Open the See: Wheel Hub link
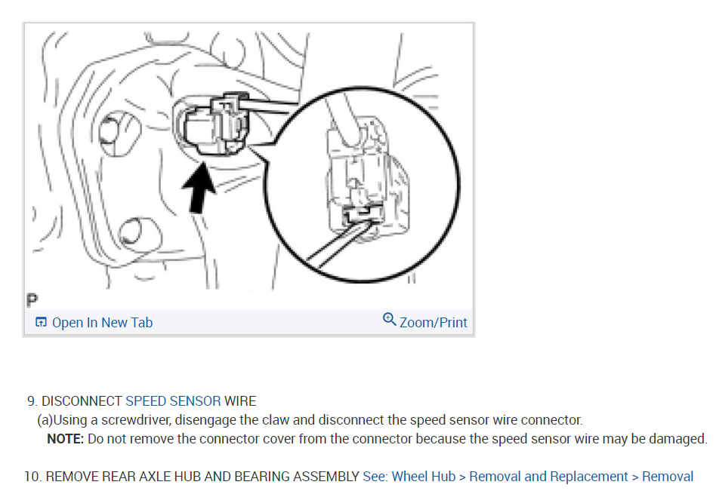The image size is (716, 497). tap(409, 477)
